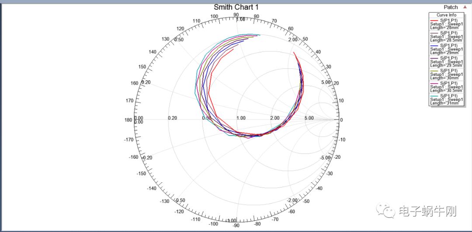Screen dimensions: 472x232
Task: Select the Smith Chart 1 title
Action: tap(236, 7)
